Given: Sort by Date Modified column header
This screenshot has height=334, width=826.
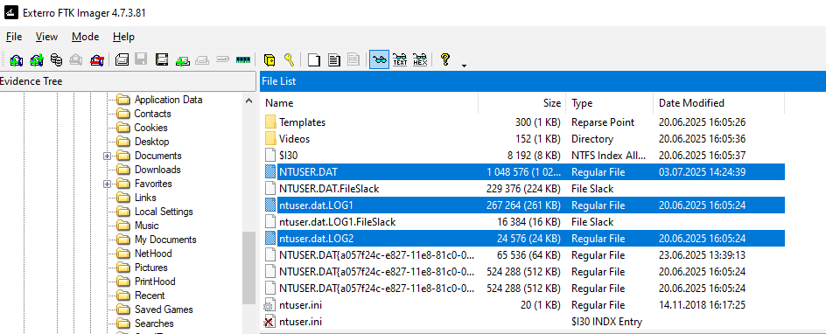Looking at the screenshot, I should tap(718, 103).
